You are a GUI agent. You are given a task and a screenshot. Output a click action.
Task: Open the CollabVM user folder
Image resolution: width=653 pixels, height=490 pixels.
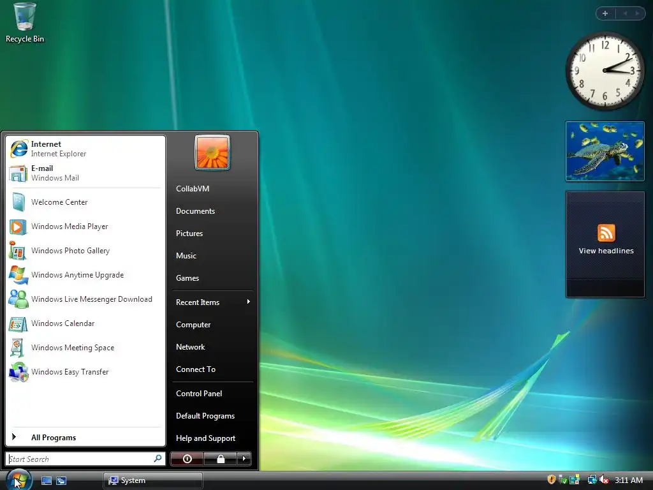213,189
